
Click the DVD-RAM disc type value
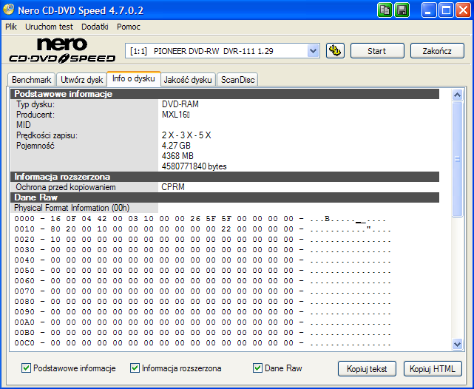180,104
